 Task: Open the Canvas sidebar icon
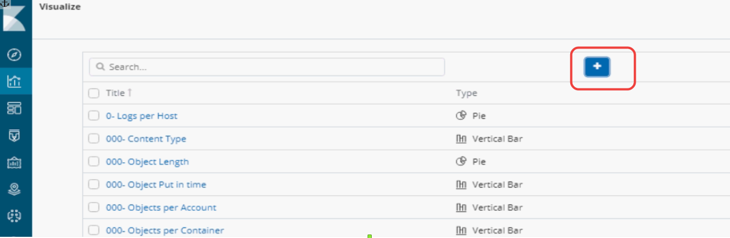click(x=15, y=162)
